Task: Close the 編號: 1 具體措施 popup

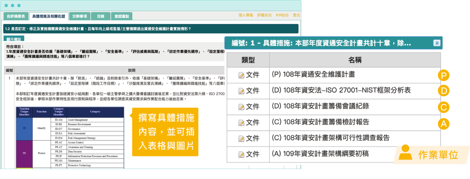Action: (437, 43)
